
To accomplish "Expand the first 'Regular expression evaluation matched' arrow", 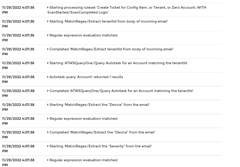I will (48, 35).
